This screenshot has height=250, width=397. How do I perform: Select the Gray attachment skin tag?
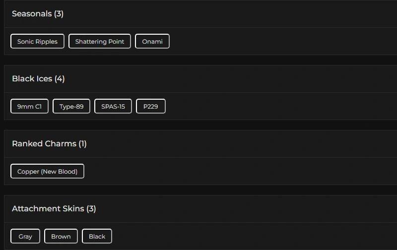tap(25, 237)
